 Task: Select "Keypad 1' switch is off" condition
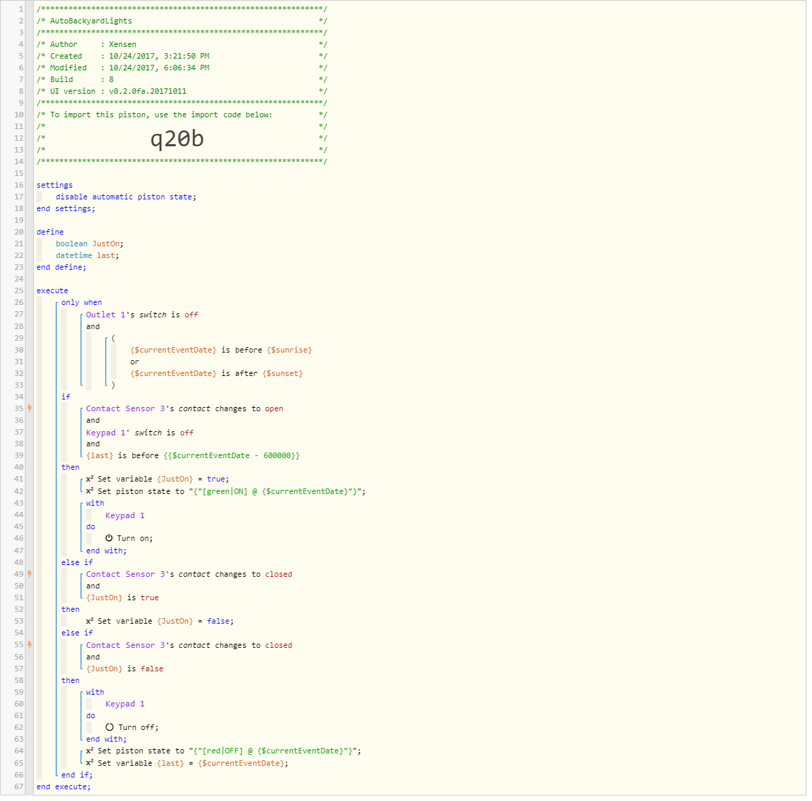pyautogui.click(x=140, y=433)
